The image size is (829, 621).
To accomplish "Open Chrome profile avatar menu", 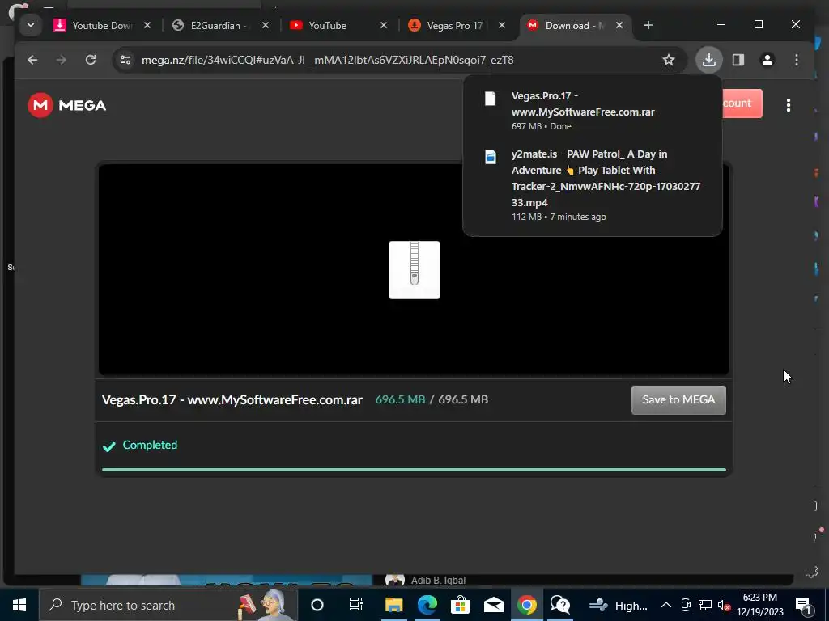I will point(767,60).
